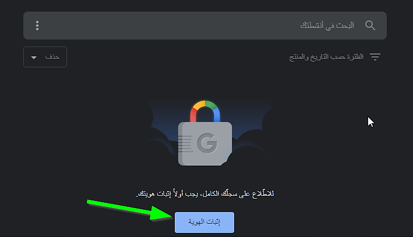The width and height of the screenshot is (413, 237).
Task: Click the multicolor padlock shackle
Action: [205, 111]
